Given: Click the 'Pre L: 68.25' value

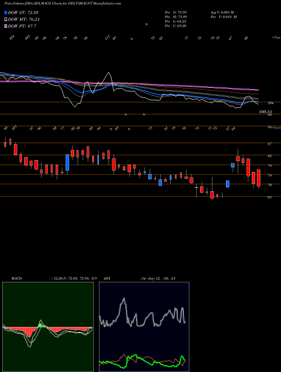Looking at the screenshot, I should point(176,21).
